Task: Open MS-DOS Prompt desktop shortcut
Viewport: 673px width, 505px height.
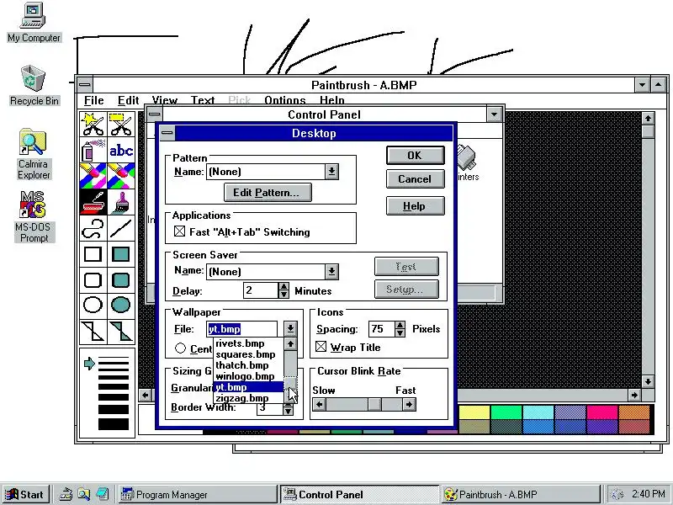Action: pos(34,217)
